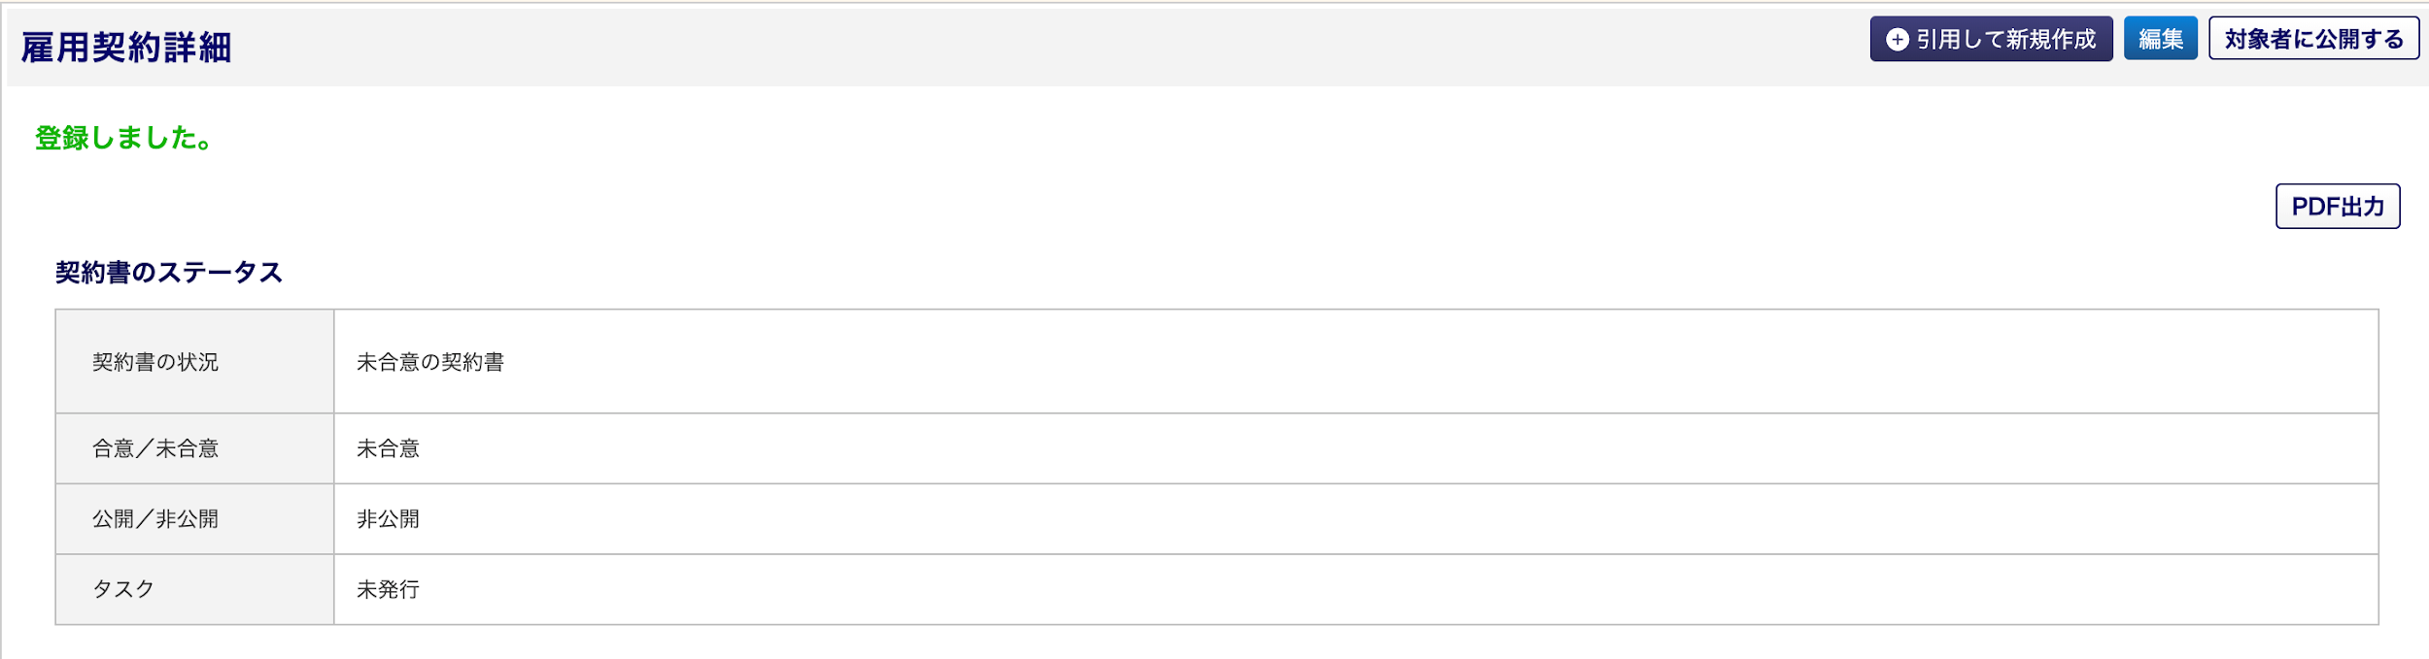Click the 公開／非公開 row label
This screenshot has height=659, width=2429.
[x=155, y=519]
